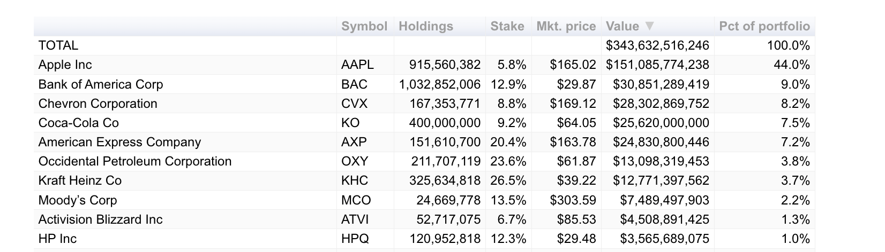Click the TOTAL row label
Screen dimensions: 885x252
58,45
